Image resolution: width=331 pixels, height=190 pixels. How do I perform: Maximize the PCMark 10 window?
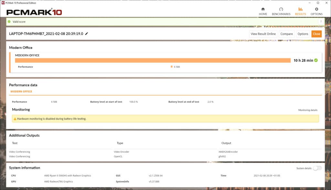pyautogui.click(x=318, y=3)
